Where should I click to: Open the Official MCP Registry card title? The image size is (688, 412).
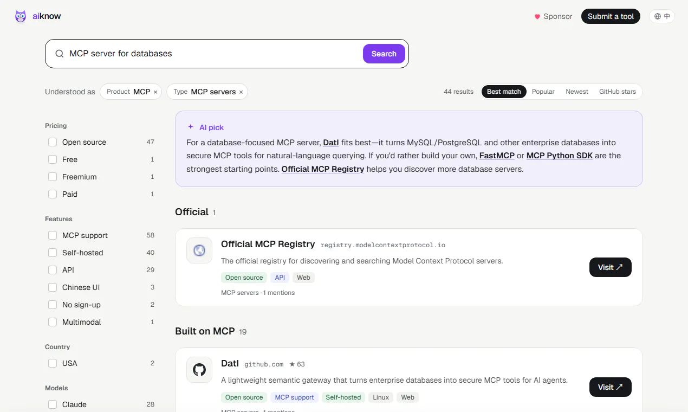coord(268,244)
